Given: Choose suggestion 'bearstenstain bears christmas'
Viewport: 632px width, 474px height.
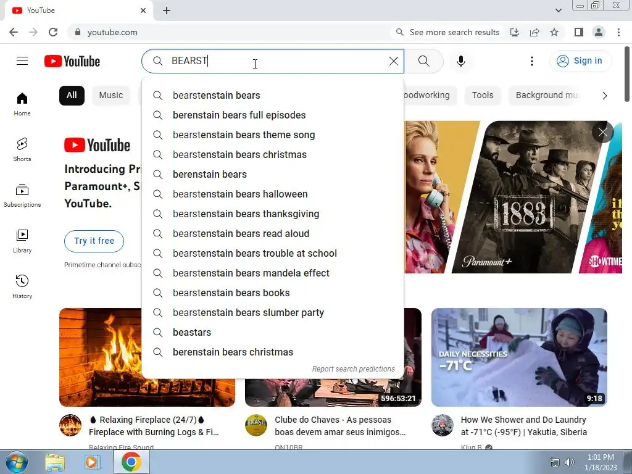Looking at the screenshot, I should coord(273,155).
